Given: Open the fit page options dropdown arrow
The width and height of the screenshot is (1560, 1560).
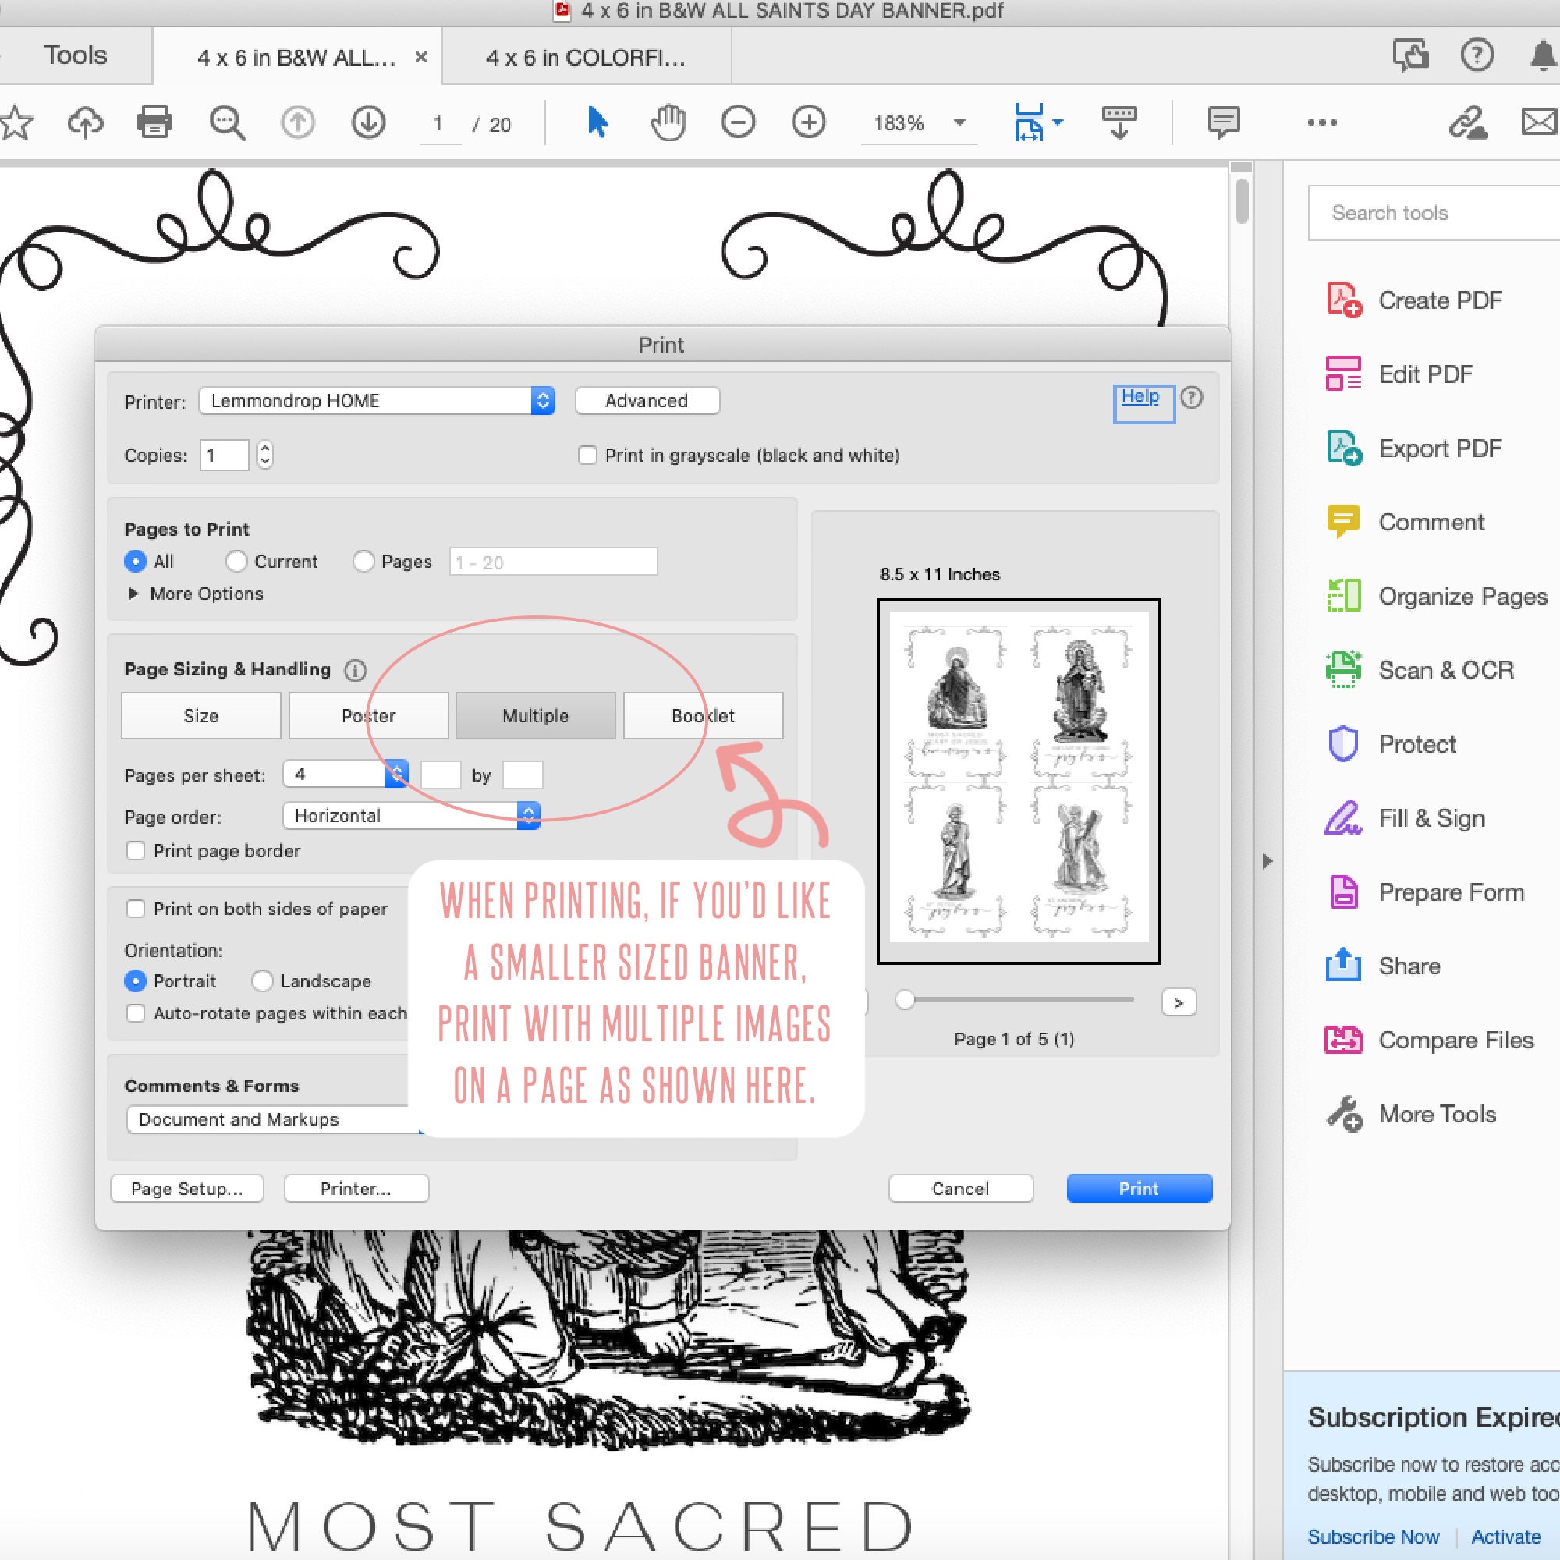Looking at the screenshot, I should pyautogui.click(x=1058, y=122).
